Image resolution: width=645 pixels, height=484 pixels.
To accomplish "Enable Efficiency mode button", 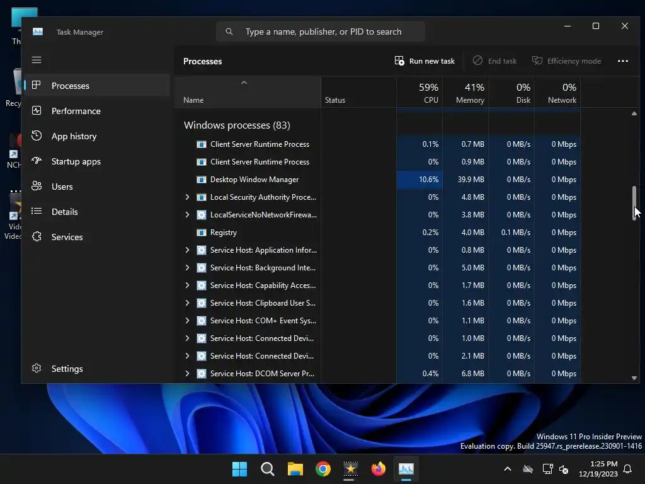I will 566,61.
